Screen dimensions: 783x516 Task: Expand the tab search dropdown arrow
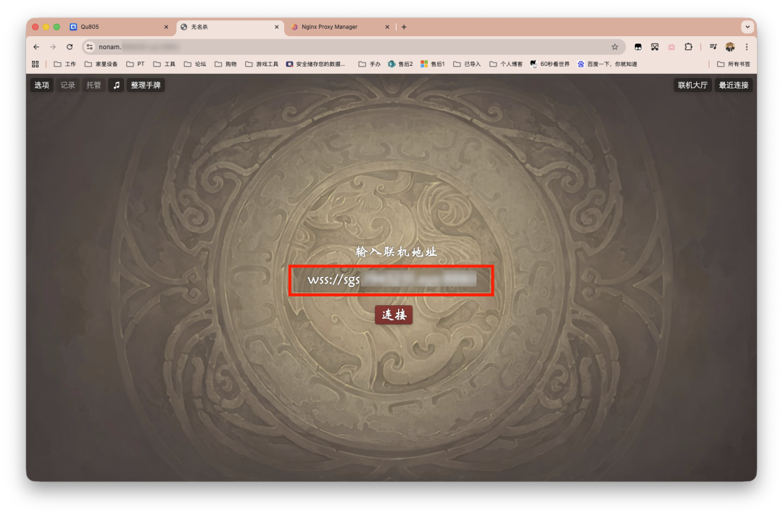point(747,27)
